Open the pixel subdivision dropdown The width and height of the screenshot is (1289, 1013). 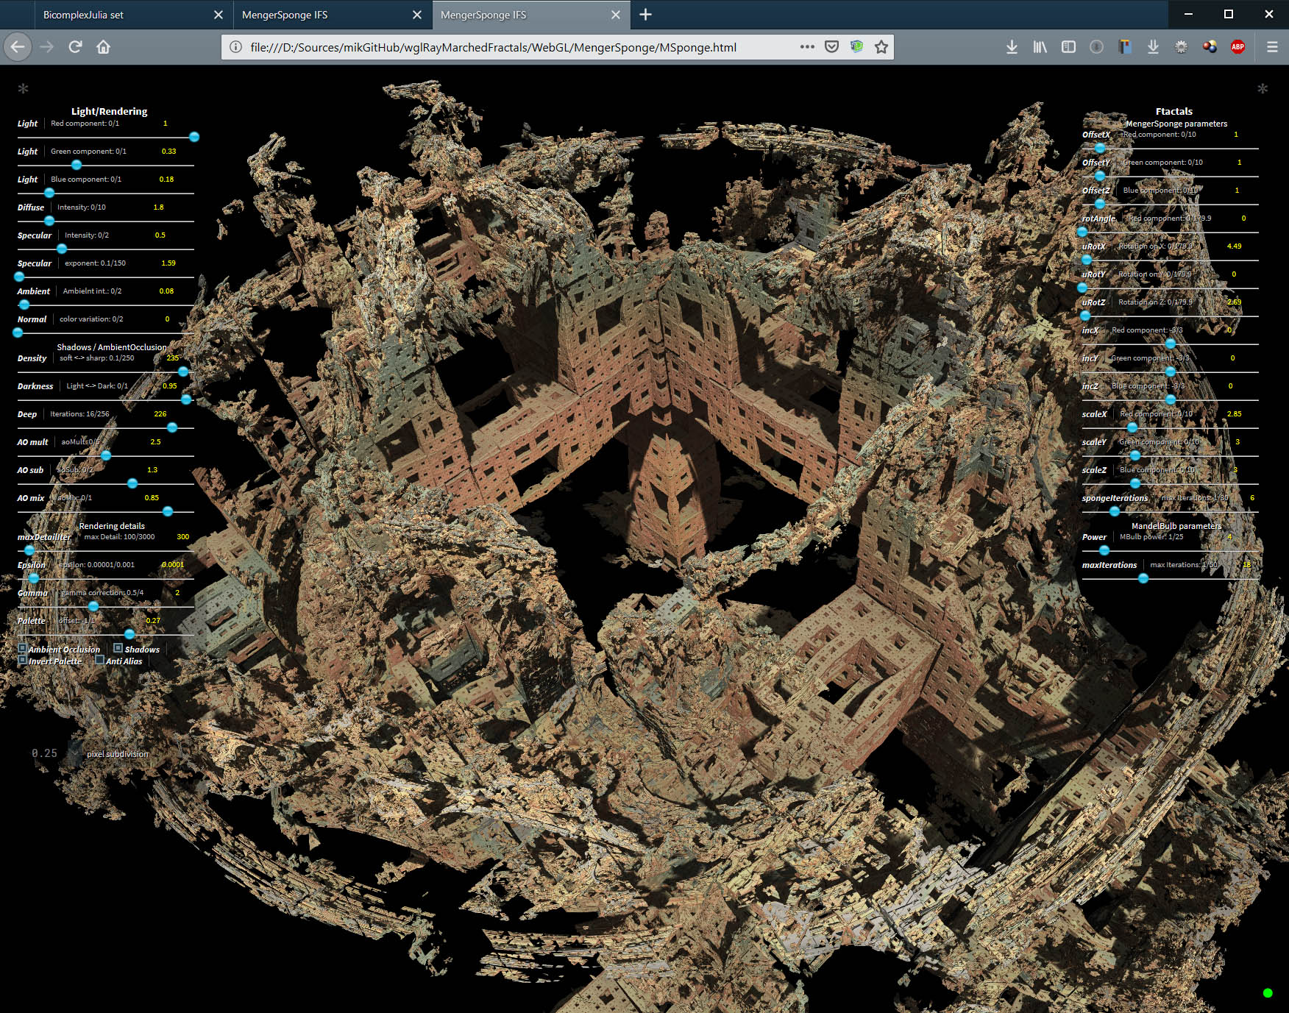click(x=46, y=753)
